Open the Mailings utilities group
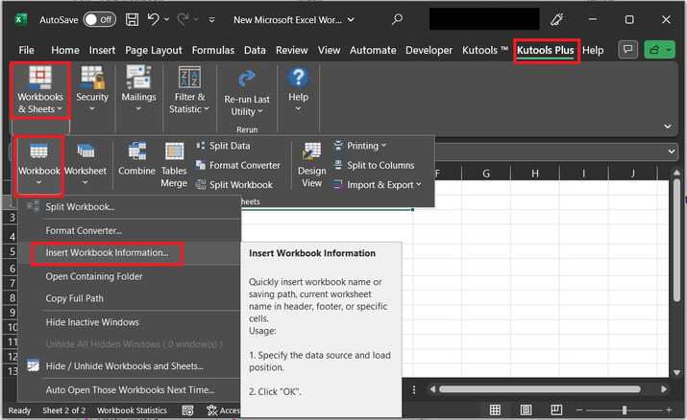The width and height of the screenshot is (687, 420). tap(139, 90)
